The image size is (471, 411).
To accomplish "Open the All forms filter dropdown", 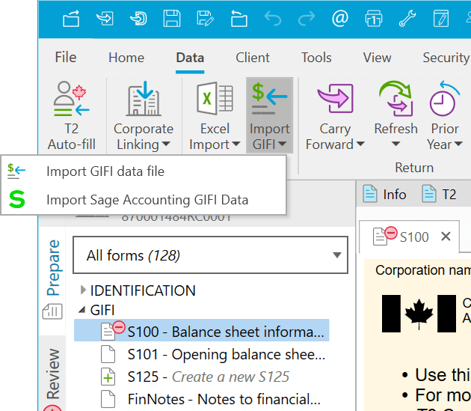I will coord(210,256).
